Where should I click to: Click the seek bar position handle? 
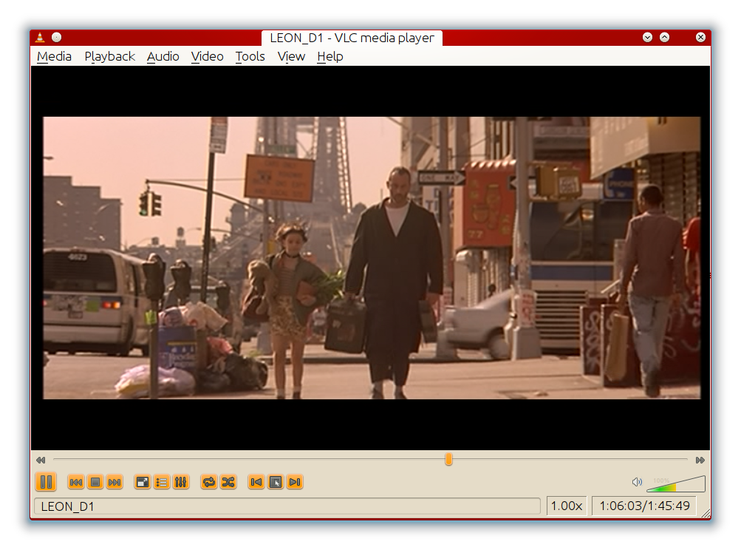[x=448, y=459]
